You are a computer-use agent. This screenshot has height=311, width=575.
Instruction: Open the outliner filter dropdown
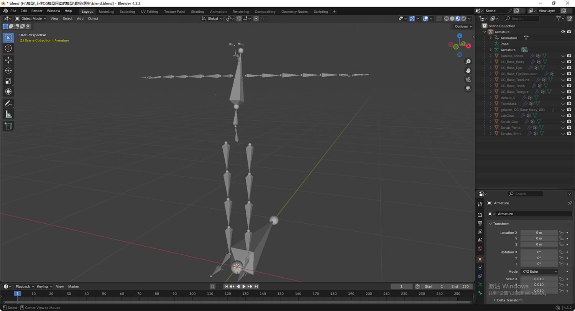click(560, 18)
